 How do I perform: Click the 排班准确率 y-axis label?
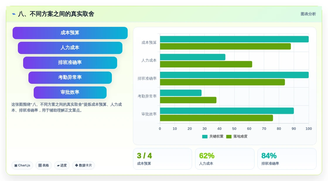pos(147,79)
